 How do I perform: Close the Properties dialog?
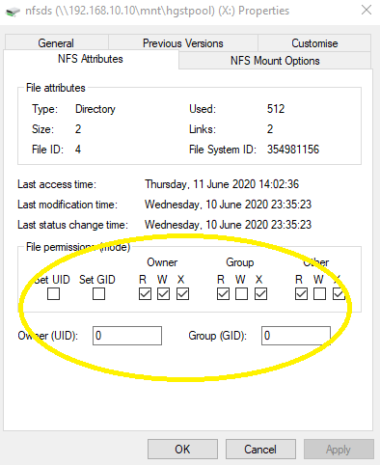point(366,10)
